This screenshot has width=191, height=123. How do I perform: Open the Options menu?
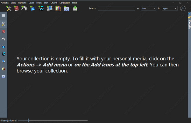[22, 3]
